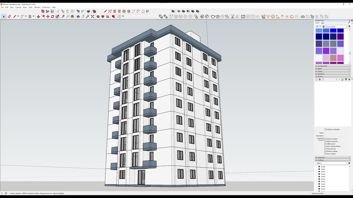The width and height of the screenshot is (353, 198).
Task: Activate the Push/Pull tool
Action: (38, 16)
